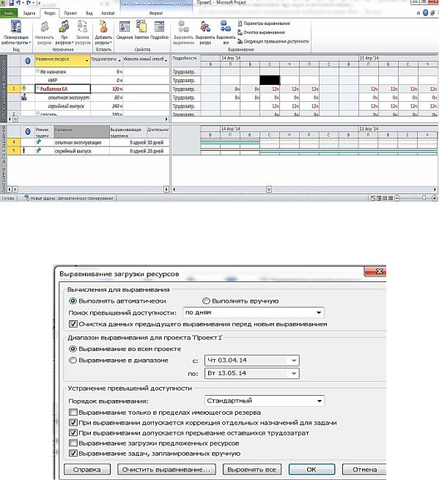Open the Файл tab

(9, 13)
